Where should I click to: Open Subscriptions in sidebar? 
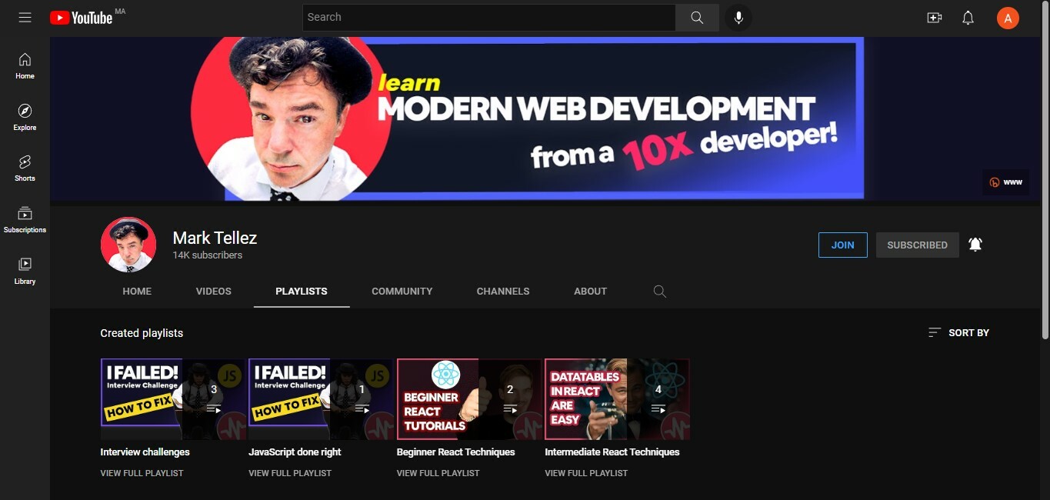pyautogui.click(x=25, y=220)
